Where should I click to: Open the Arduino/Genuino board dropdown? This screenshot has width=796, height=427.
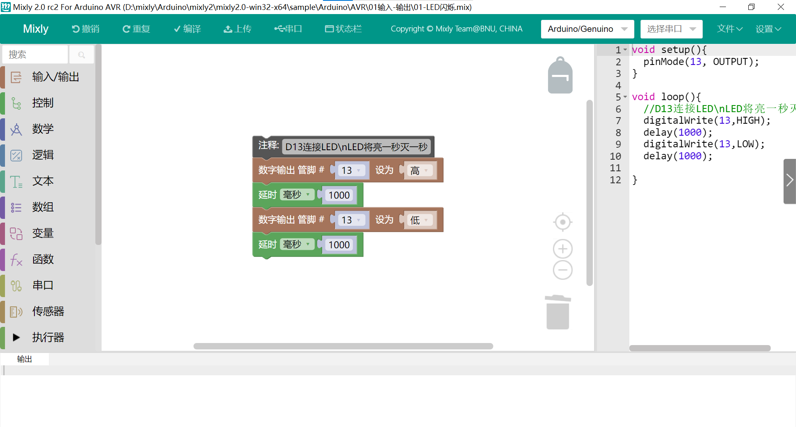pyautogui.click(x=587, y=29)
